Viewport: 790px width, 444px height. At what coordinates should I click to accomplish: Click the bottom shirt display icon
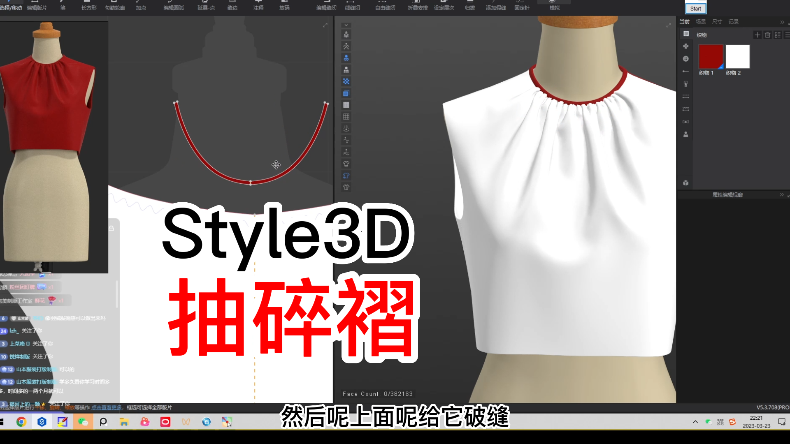tap(346, 187)
